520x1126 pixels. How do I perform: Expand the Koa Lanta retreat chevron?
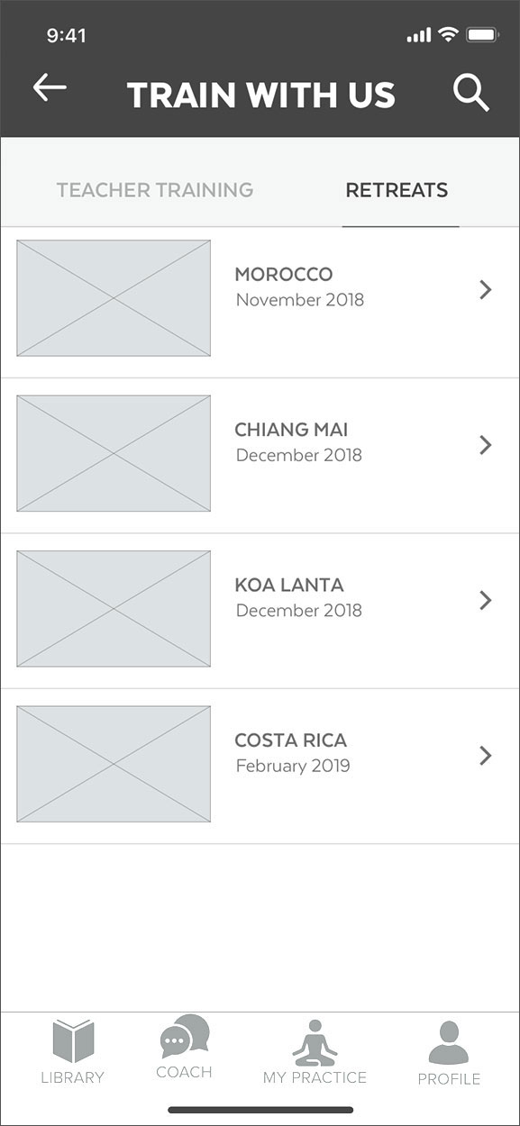point(486,600)
